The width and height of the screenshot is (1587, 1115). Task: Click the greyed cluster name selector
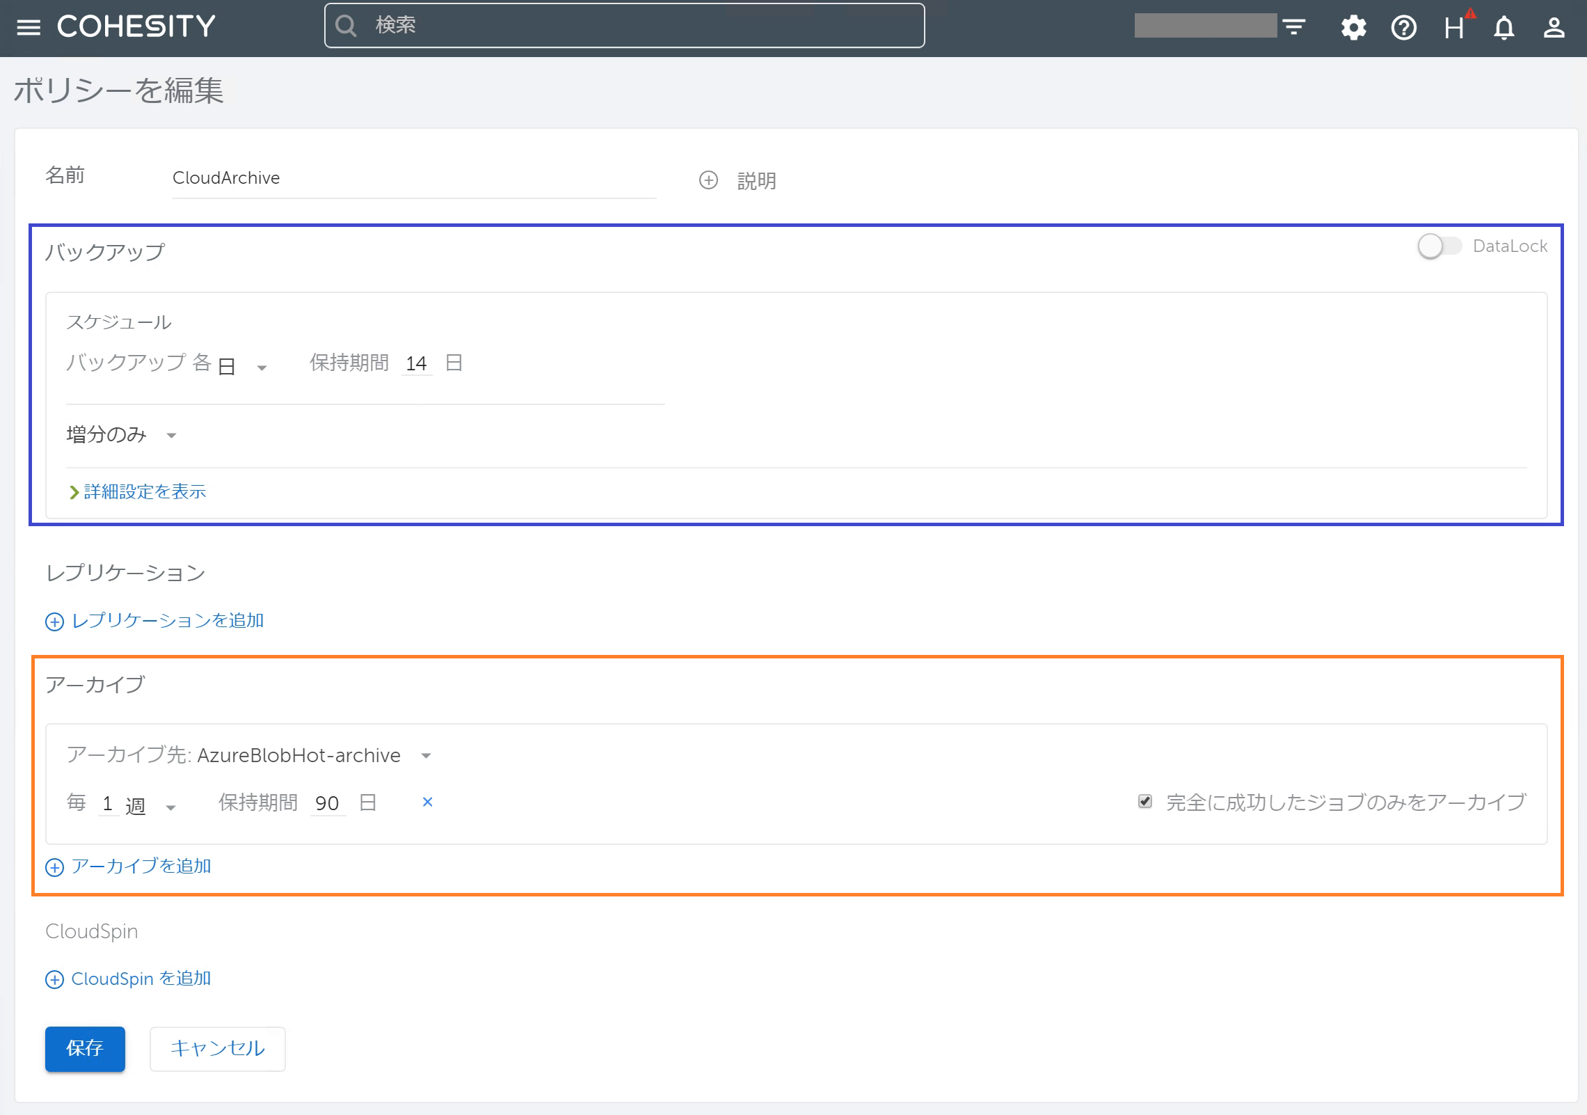[x=1206, y=26]
